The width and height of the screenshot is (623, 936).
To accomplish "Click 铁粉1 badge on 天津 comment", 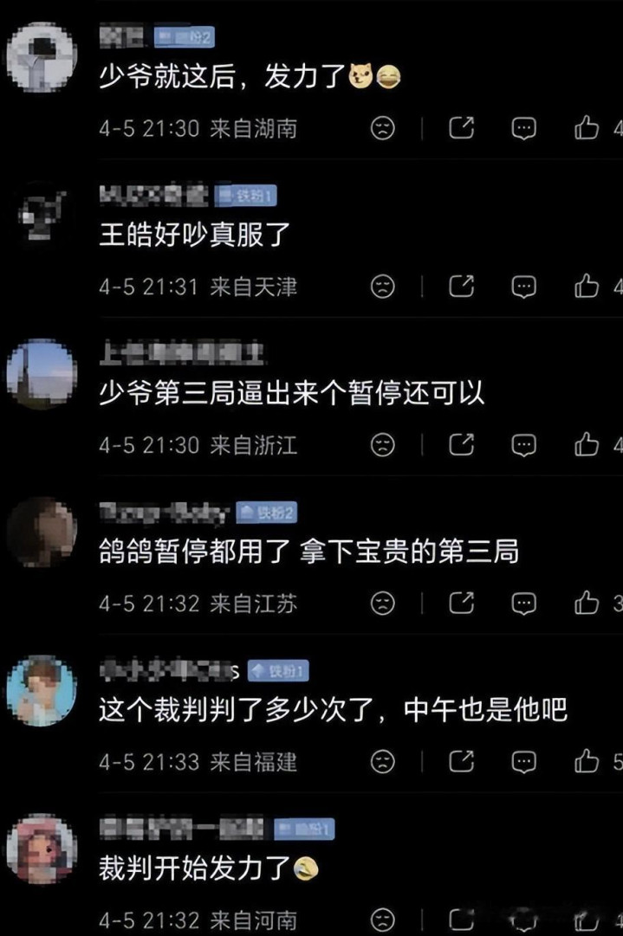I will [245, 195].
